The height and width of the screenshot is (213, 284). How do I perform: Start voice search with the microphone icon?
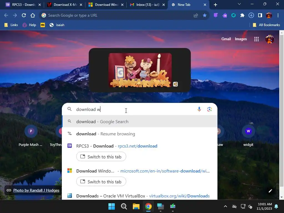tap(199, 109)
